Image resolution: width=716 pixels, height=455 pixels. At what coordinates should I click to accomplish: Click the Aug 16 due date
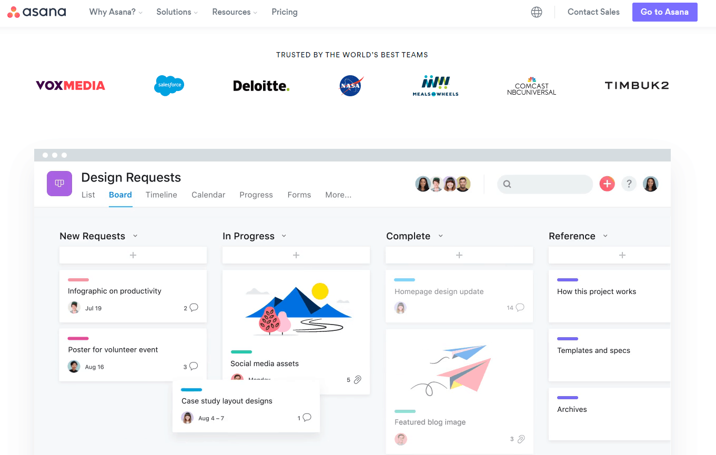(95, 367)
